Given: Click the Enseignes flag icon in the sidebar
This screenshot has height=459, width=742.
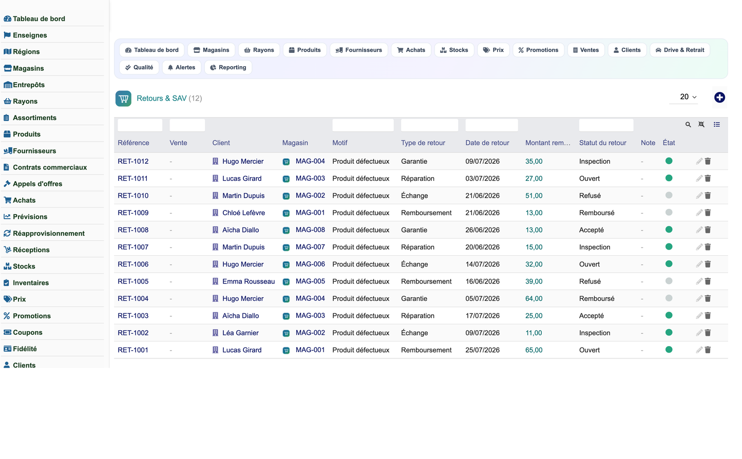Looking at the screenshot, I should [7, 35].
